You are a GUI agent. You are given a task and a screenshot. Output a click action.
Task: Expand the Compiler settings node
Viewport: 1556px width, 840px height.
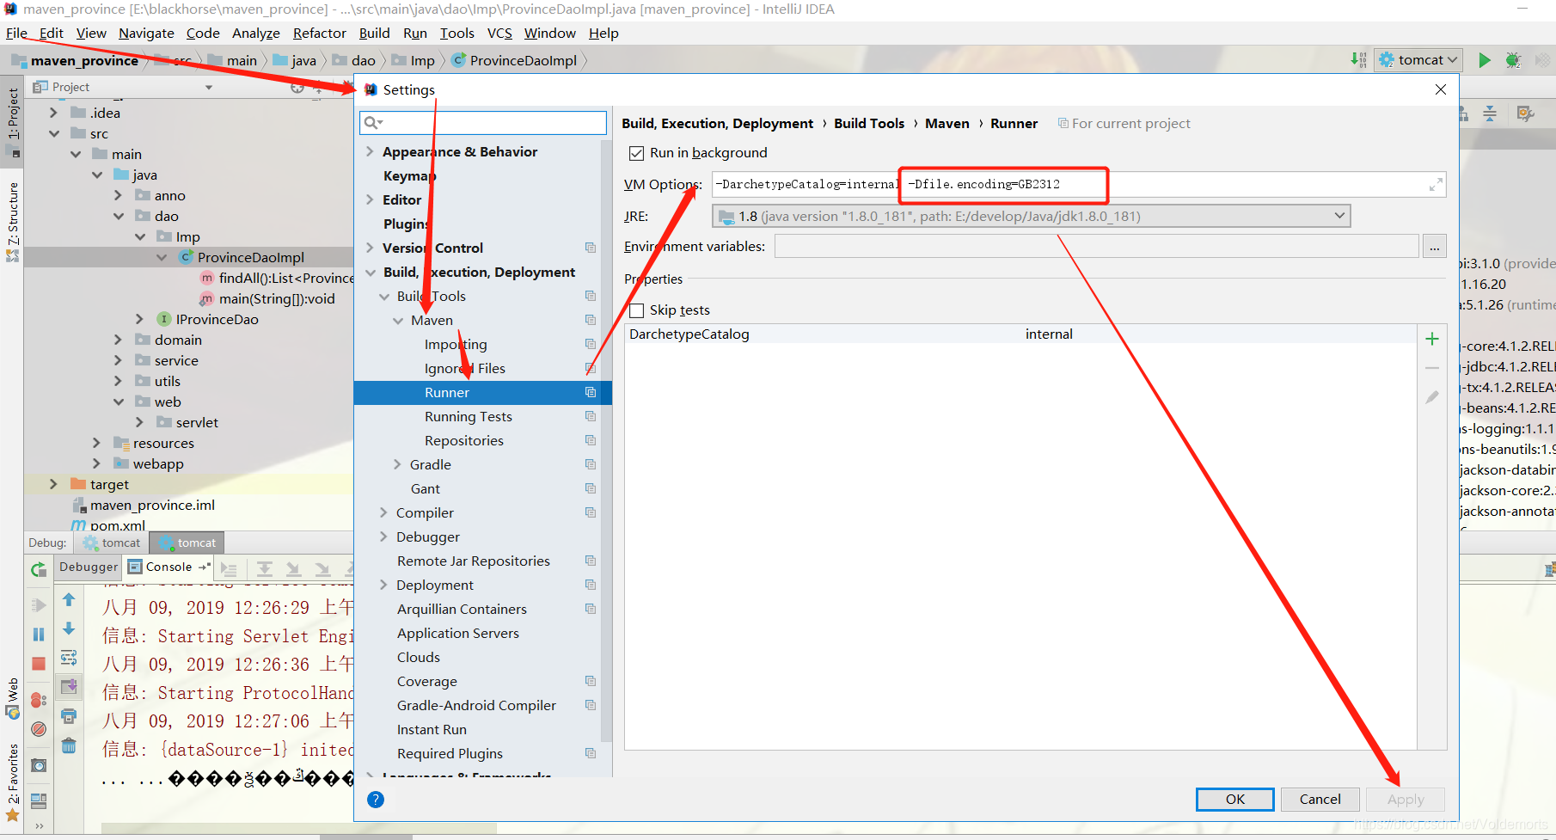coord(383,512)
